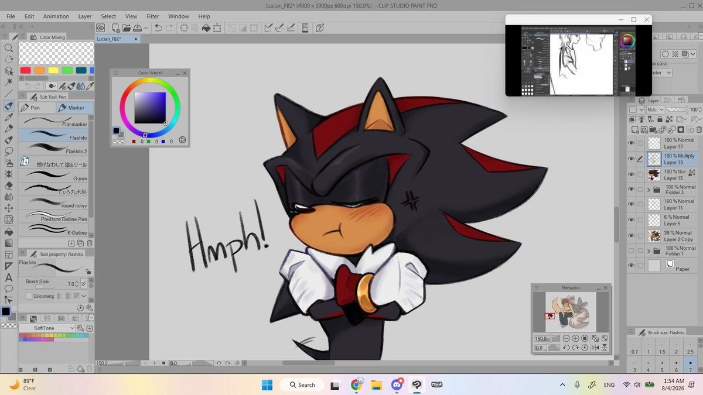This screenshot has width=703, height=395.
Task: Select the Gradient tool
Action: tap(9, 244)
